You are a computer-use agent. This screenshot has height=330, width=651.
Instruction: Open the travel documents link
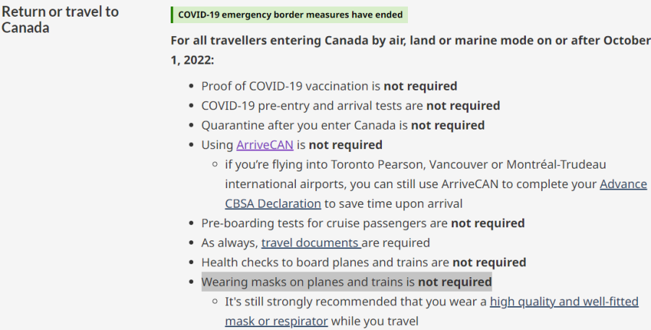click(x=310, y=242)
